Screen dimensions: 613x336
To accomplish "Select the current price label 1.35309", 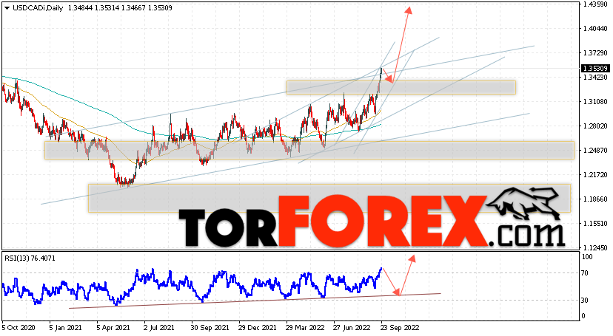I will (595, 68).
